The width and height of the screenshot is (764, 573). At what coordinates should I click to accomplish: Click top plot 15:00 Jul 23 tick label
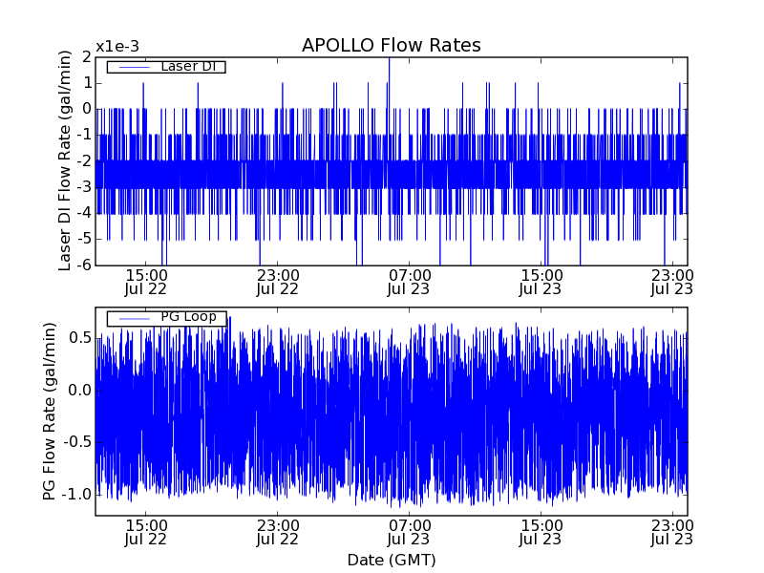(541, 282)
